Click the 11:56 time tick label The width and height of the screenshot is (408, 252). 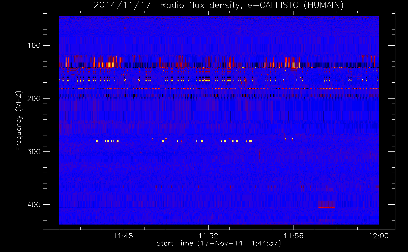[294, 236]
